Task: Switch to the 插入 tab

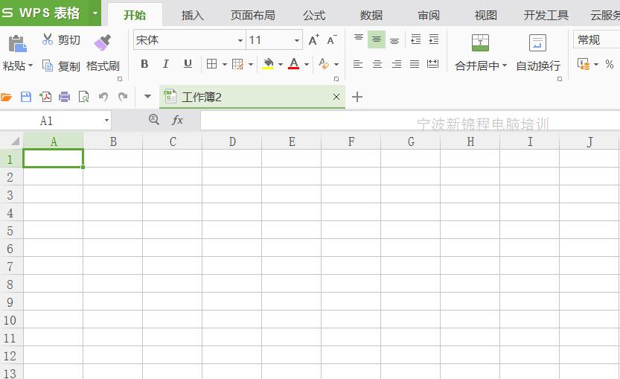Action: 192,15
